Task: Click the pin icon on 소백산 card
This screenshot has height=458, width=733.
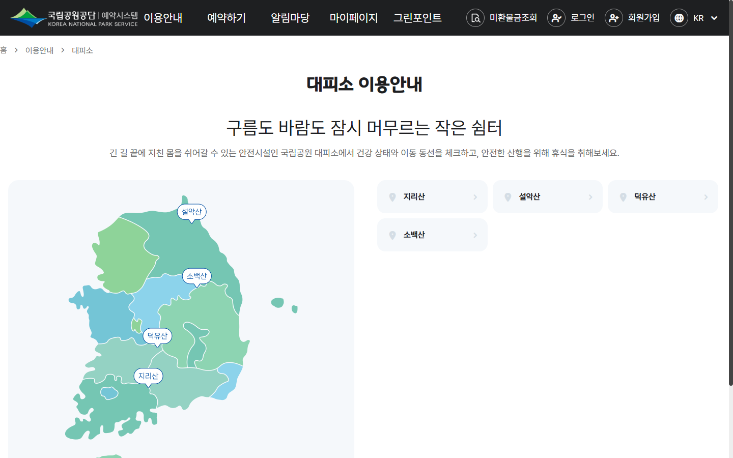Action: (x=392, y=235)
